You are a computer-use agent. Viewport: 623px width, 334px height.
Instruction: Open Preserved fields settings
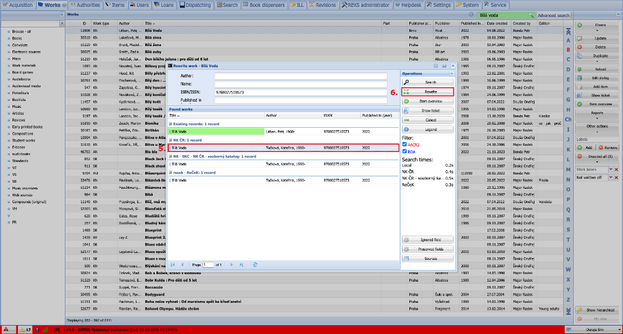tap(427, 249)
